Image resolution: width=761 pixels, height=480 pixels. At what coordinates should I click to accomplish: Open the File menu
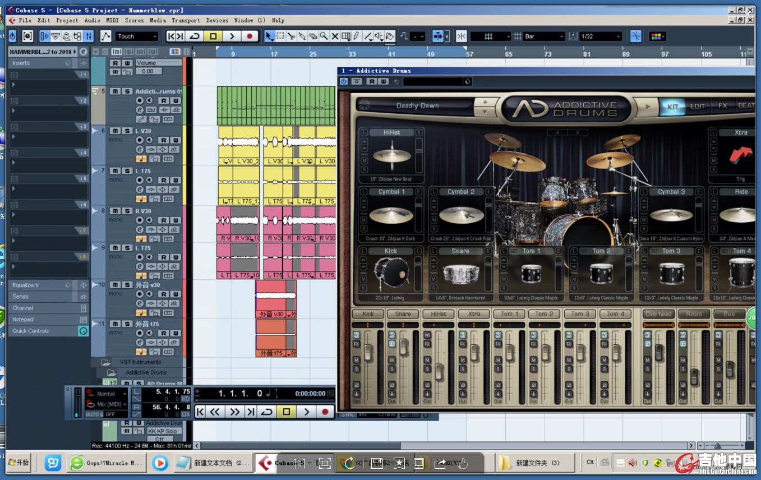pos(25,20)
